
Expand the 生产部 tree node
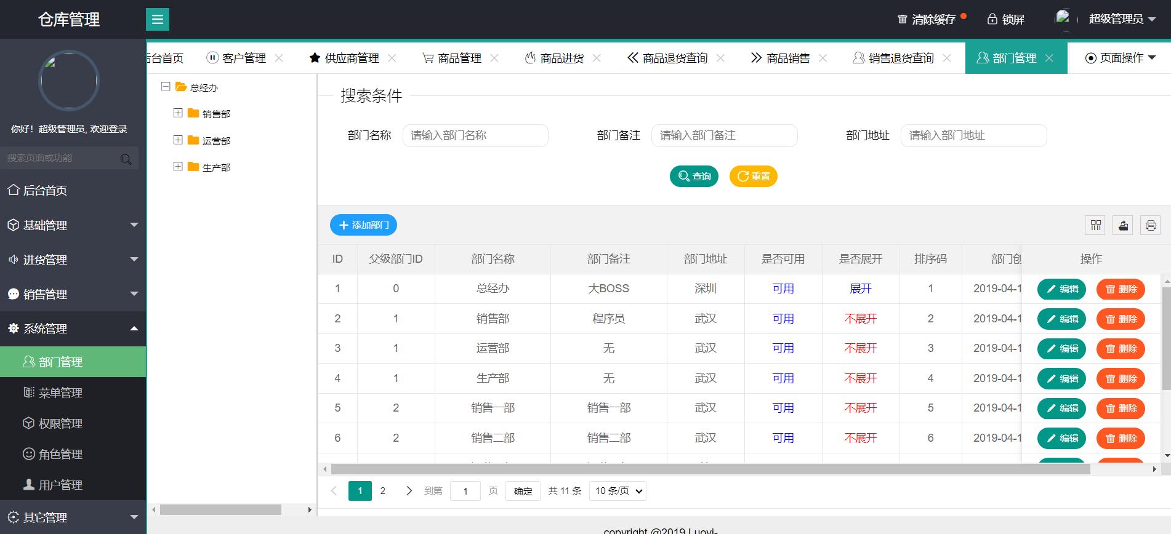click(178, 167)
